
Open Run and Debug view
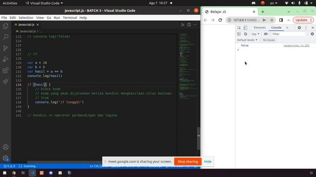pyautogui.click(x=5, y=59)
